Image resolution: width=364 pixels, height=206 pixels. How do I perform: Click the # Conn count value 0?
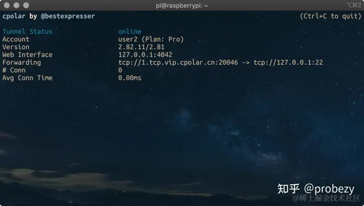pyautogui.click(x=120, y=70)
